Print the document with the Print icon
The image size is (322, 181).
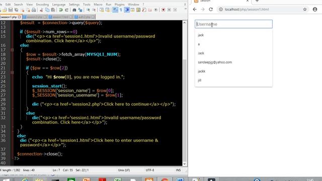tap(34, 10)
